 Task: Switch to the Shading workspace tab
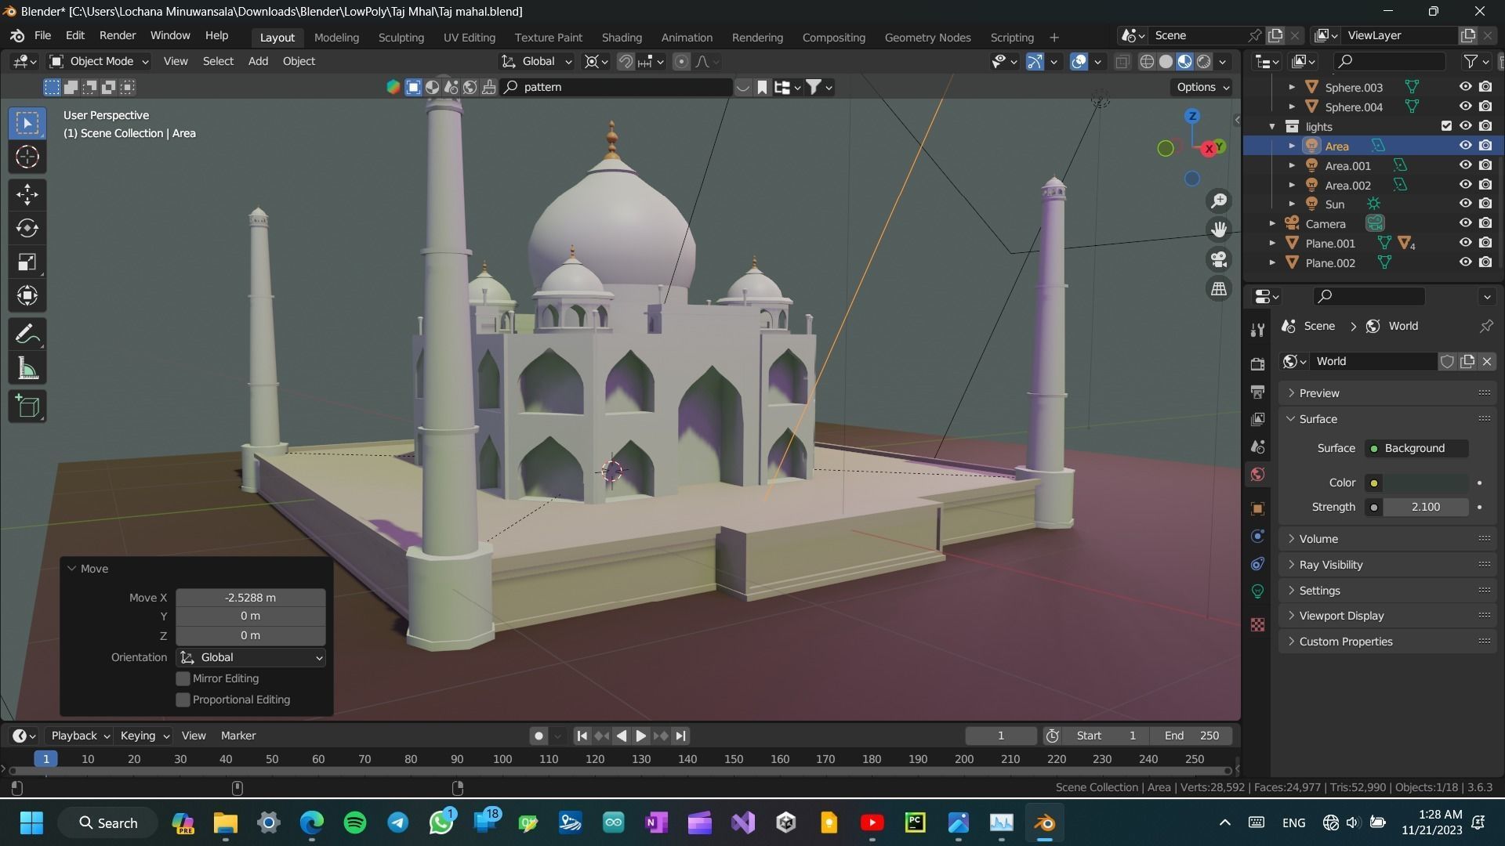(x=622, y=38)
